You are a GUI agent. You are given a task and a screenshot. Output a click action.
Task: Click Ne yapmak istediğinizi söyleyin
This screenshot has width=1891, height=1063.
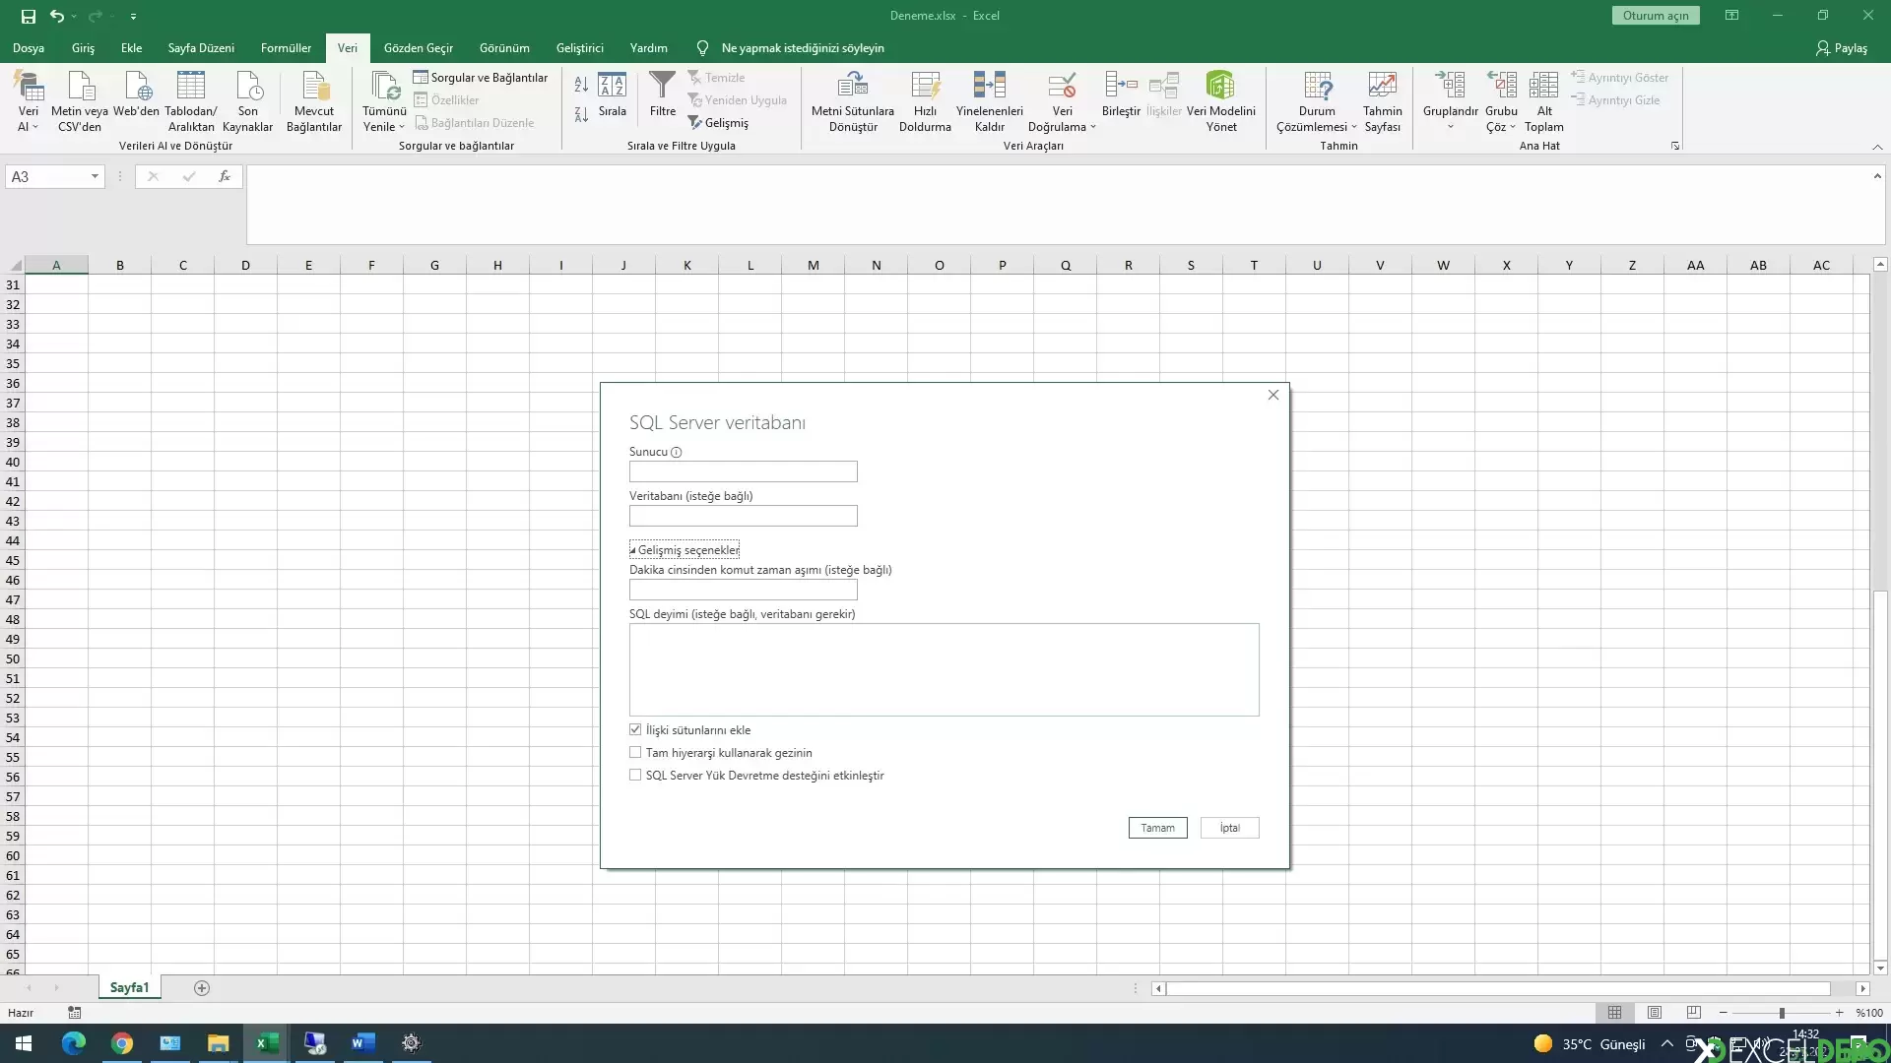pyautogui.click(x=802, y=48)
